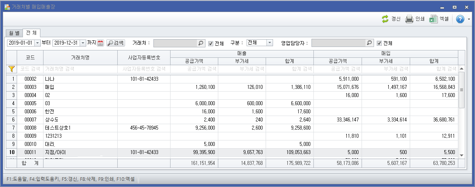
Task: Click the 456-45-78945 registration number cell
Action: point(144,128)
